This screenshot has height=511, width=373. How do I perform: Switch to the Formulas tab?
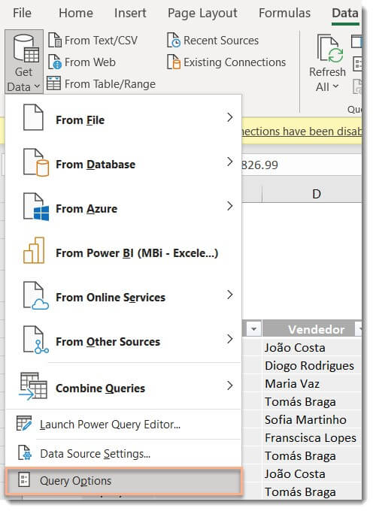click(x=285, y=13)
